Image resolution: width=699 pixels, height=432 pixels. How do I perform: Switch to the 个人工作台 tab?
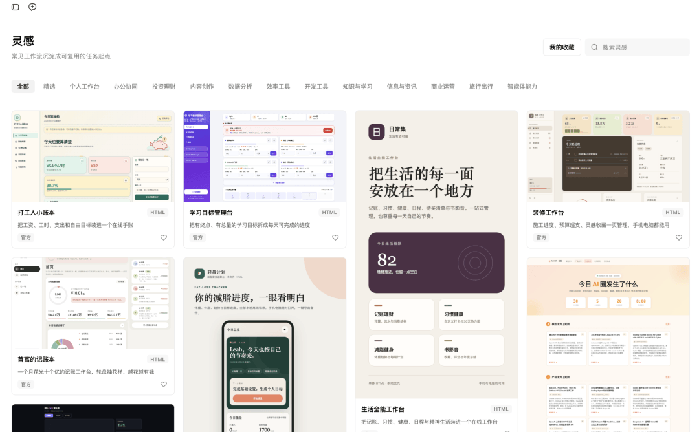(x=84, y=87)
